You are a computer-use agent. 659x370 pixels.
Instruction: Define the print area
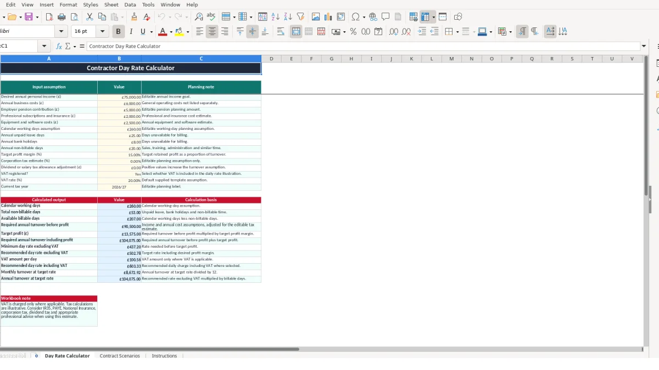pyautogui.click(x=414, y=17)
